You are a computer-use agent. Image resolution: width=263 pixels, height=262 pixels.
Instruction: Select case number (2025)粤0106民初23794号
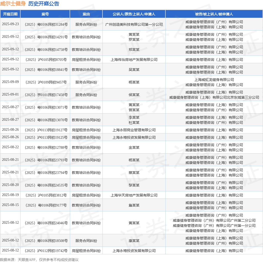point(46,173)
